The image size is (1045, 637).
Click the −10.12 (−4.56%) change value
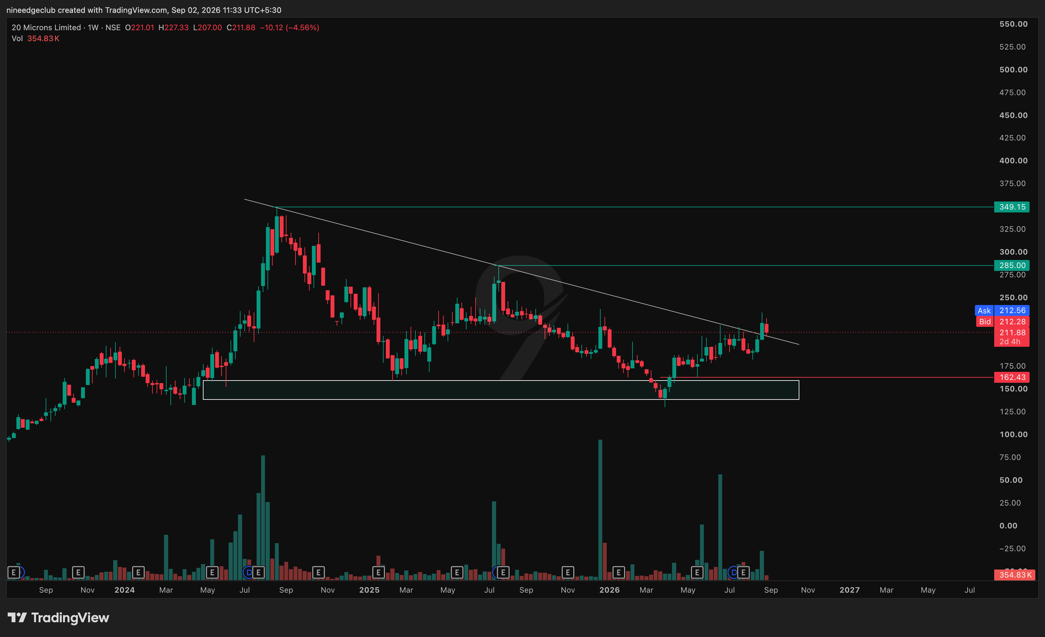pyautogui.click(x=290, y=28)
